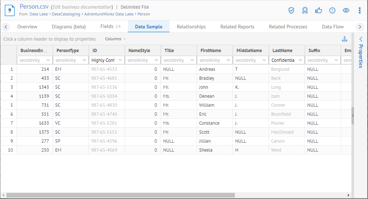Screen dimensions: 368x199
Task: Click the exclamation warning icon
Action: coord(332,10)
